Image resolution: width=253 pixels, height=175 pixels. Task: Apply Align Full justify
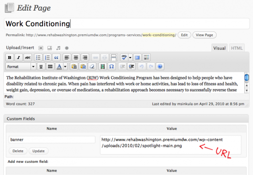click(50, 67)
